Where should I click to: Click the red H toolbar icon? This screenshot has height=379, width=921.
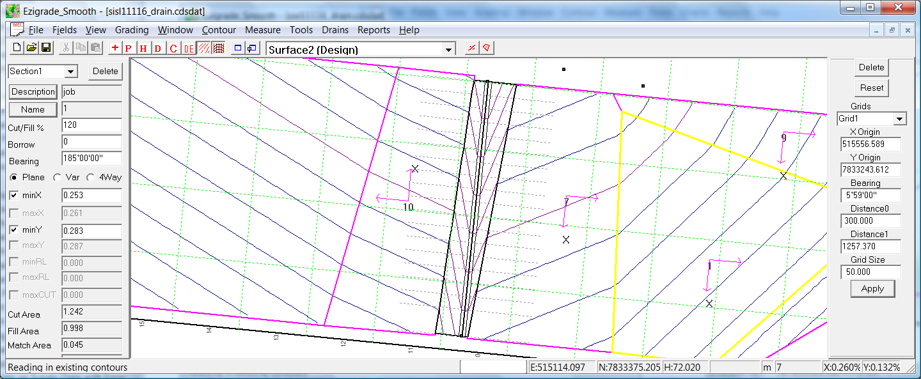[143, 48]
